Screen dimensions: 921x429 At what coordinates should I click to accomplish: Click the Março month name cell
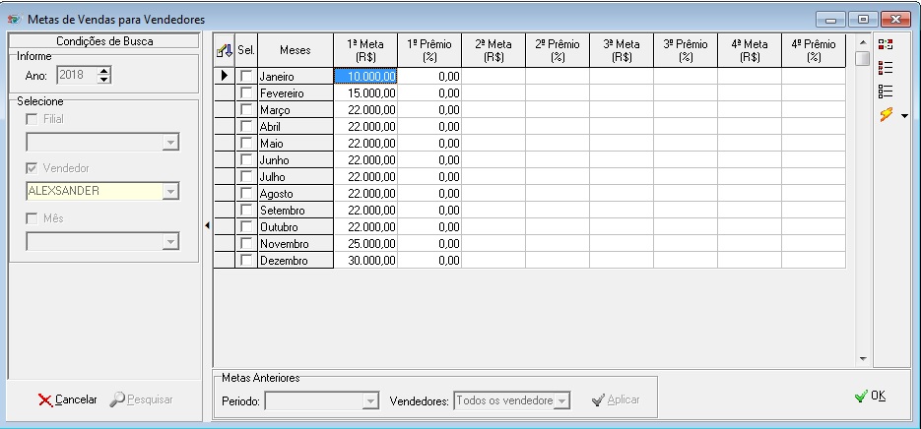point(296,110)
